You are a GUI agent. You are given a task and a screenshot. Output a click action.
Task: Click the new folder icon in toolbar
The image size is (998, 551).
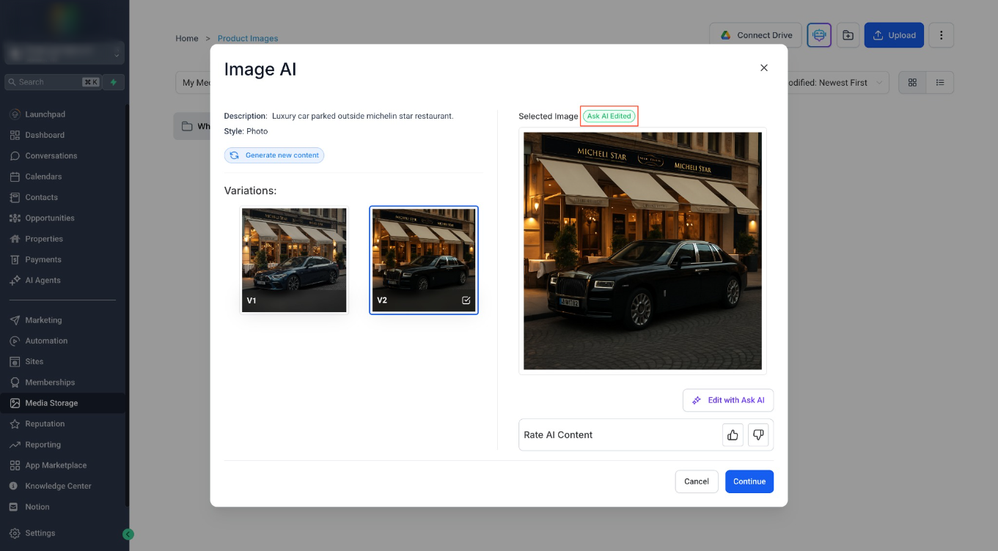(x=848, y=35)
